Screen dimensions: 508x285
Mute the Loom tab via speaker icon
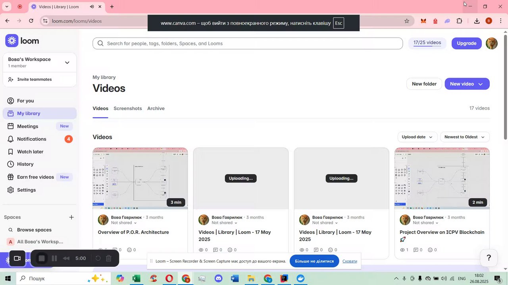click(x=92, y=7)
